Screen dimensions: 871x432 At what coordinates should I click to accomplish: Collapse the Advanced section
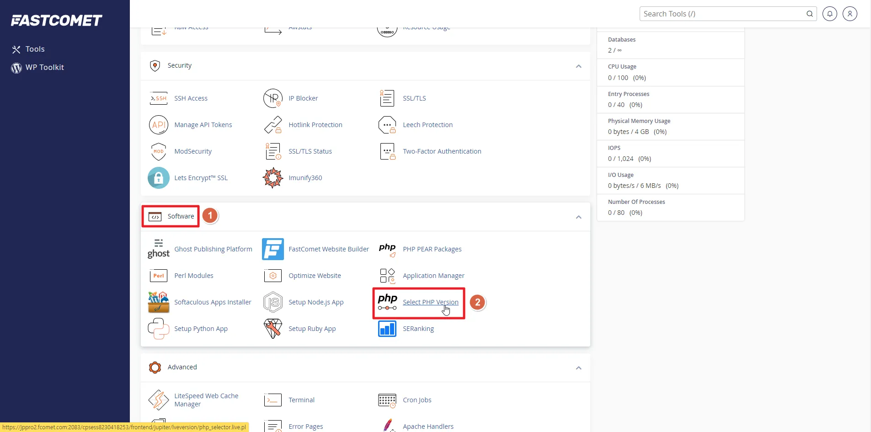pos(578,368)
